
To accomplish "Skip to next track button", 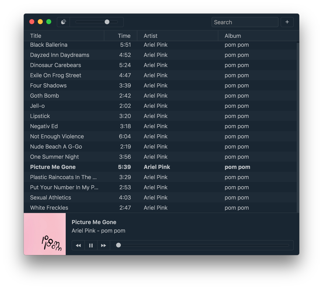I will (104, 245).
